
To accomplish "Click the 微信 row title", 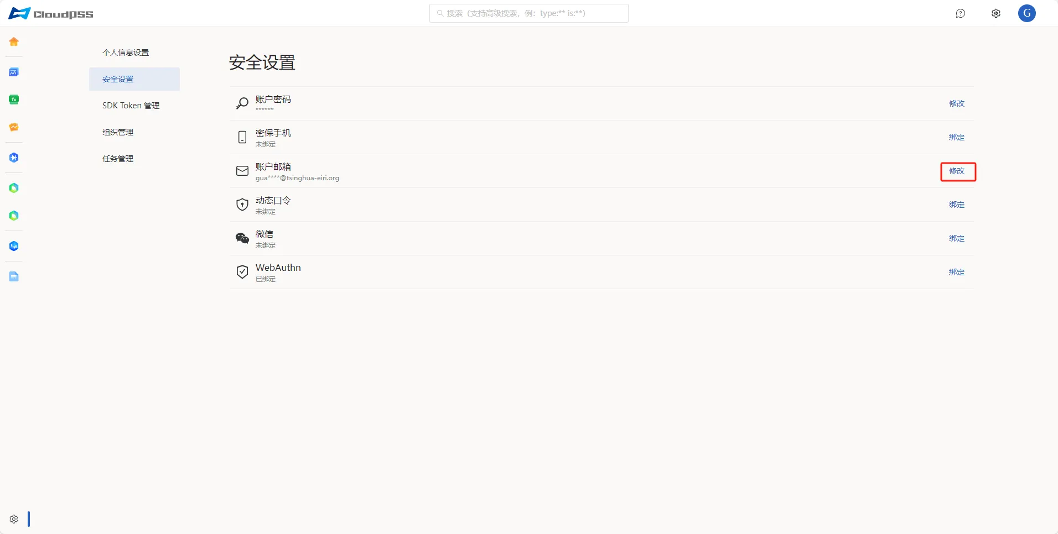I will pos(264,234).
